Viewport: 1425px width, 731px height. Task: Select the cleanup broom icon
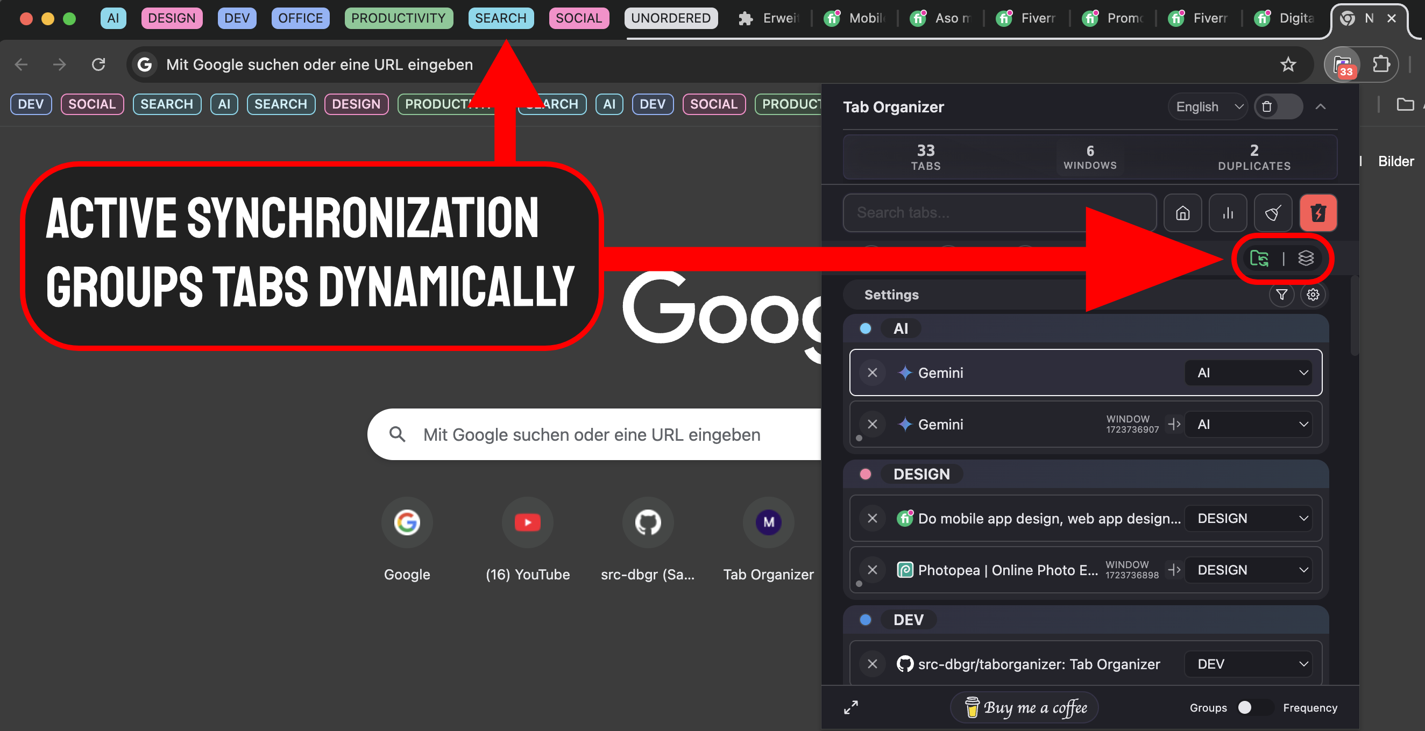coord(1273,213)
